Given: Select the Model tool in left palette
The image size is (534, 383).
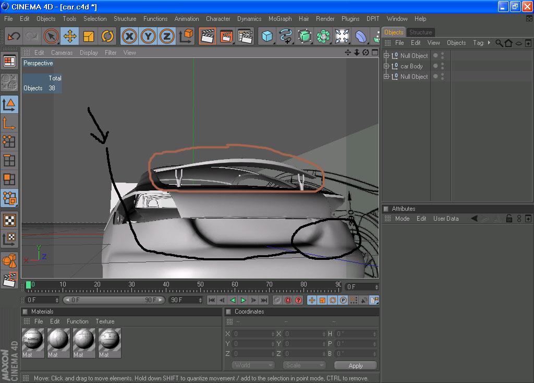Looking at the screenshot, I should 9,104.
